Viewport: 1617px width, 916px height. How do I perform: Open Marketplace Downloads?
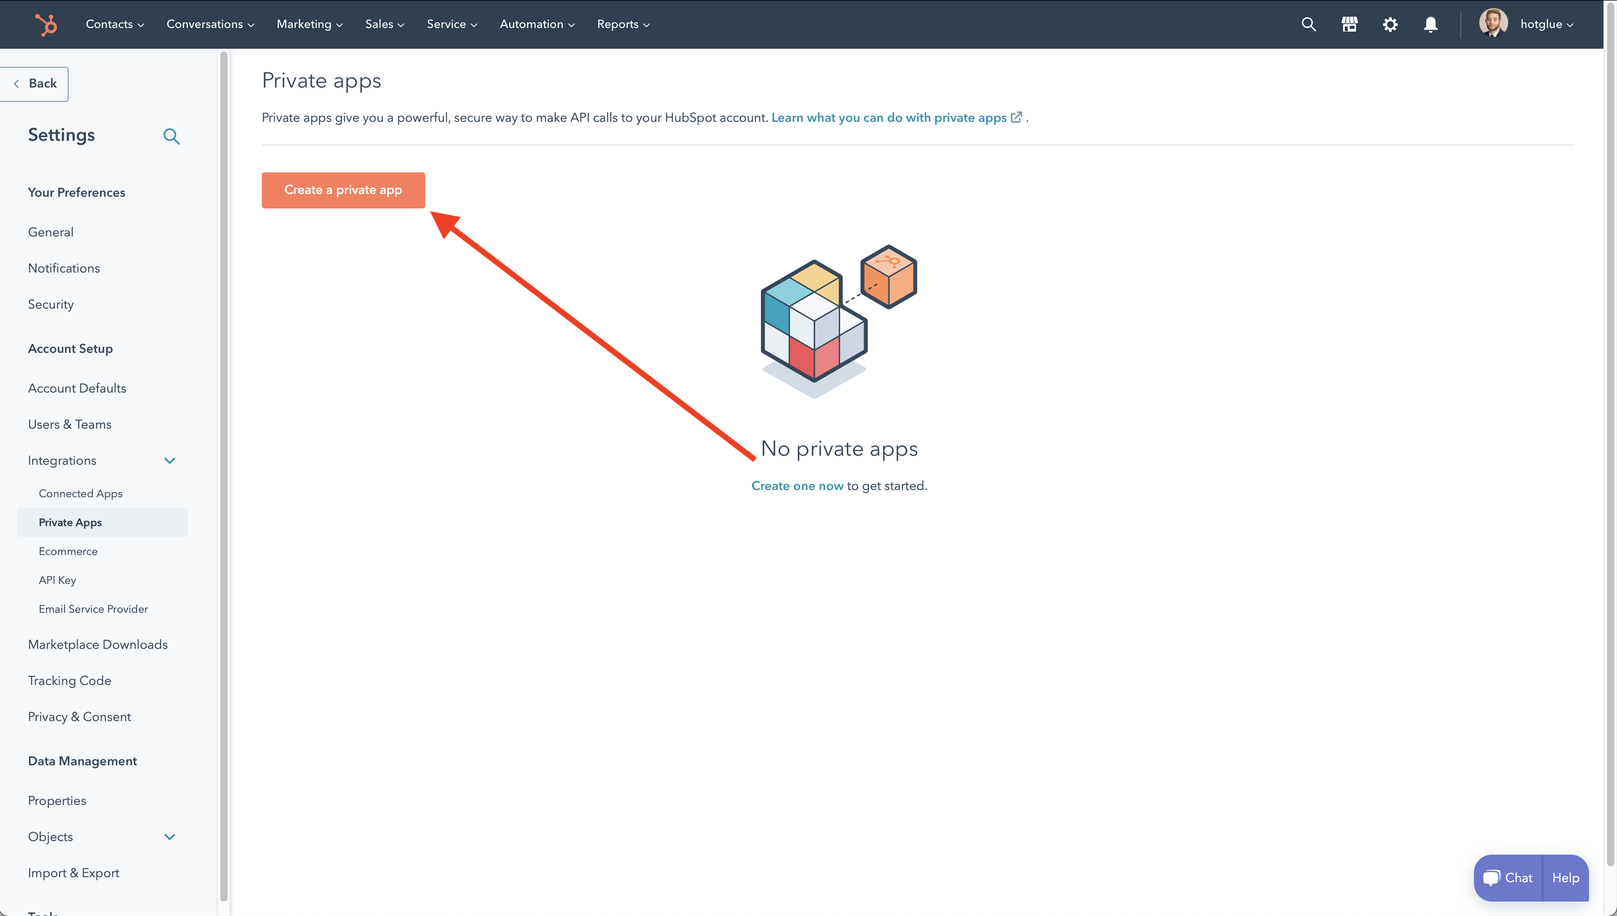pyautogui.click(x=98, y=645)
